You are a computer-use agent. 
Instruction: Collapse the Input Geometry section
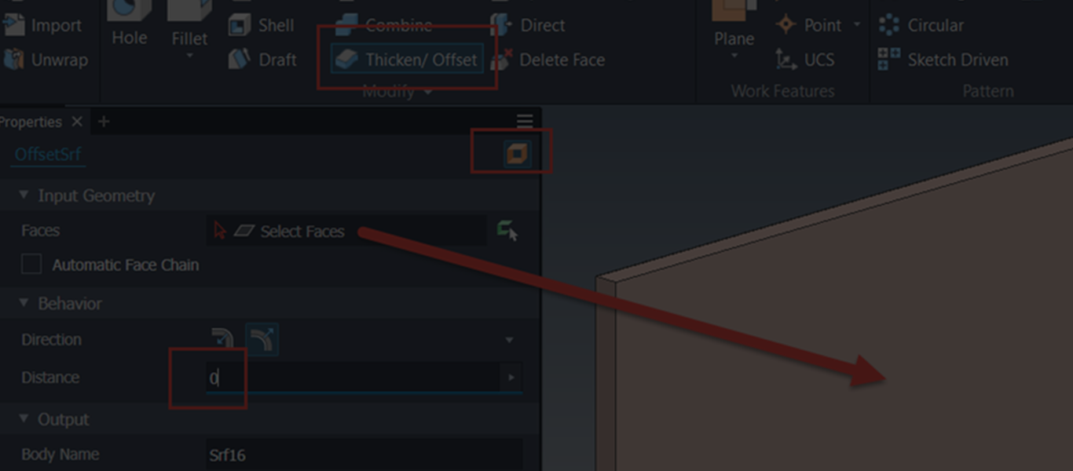24,195
